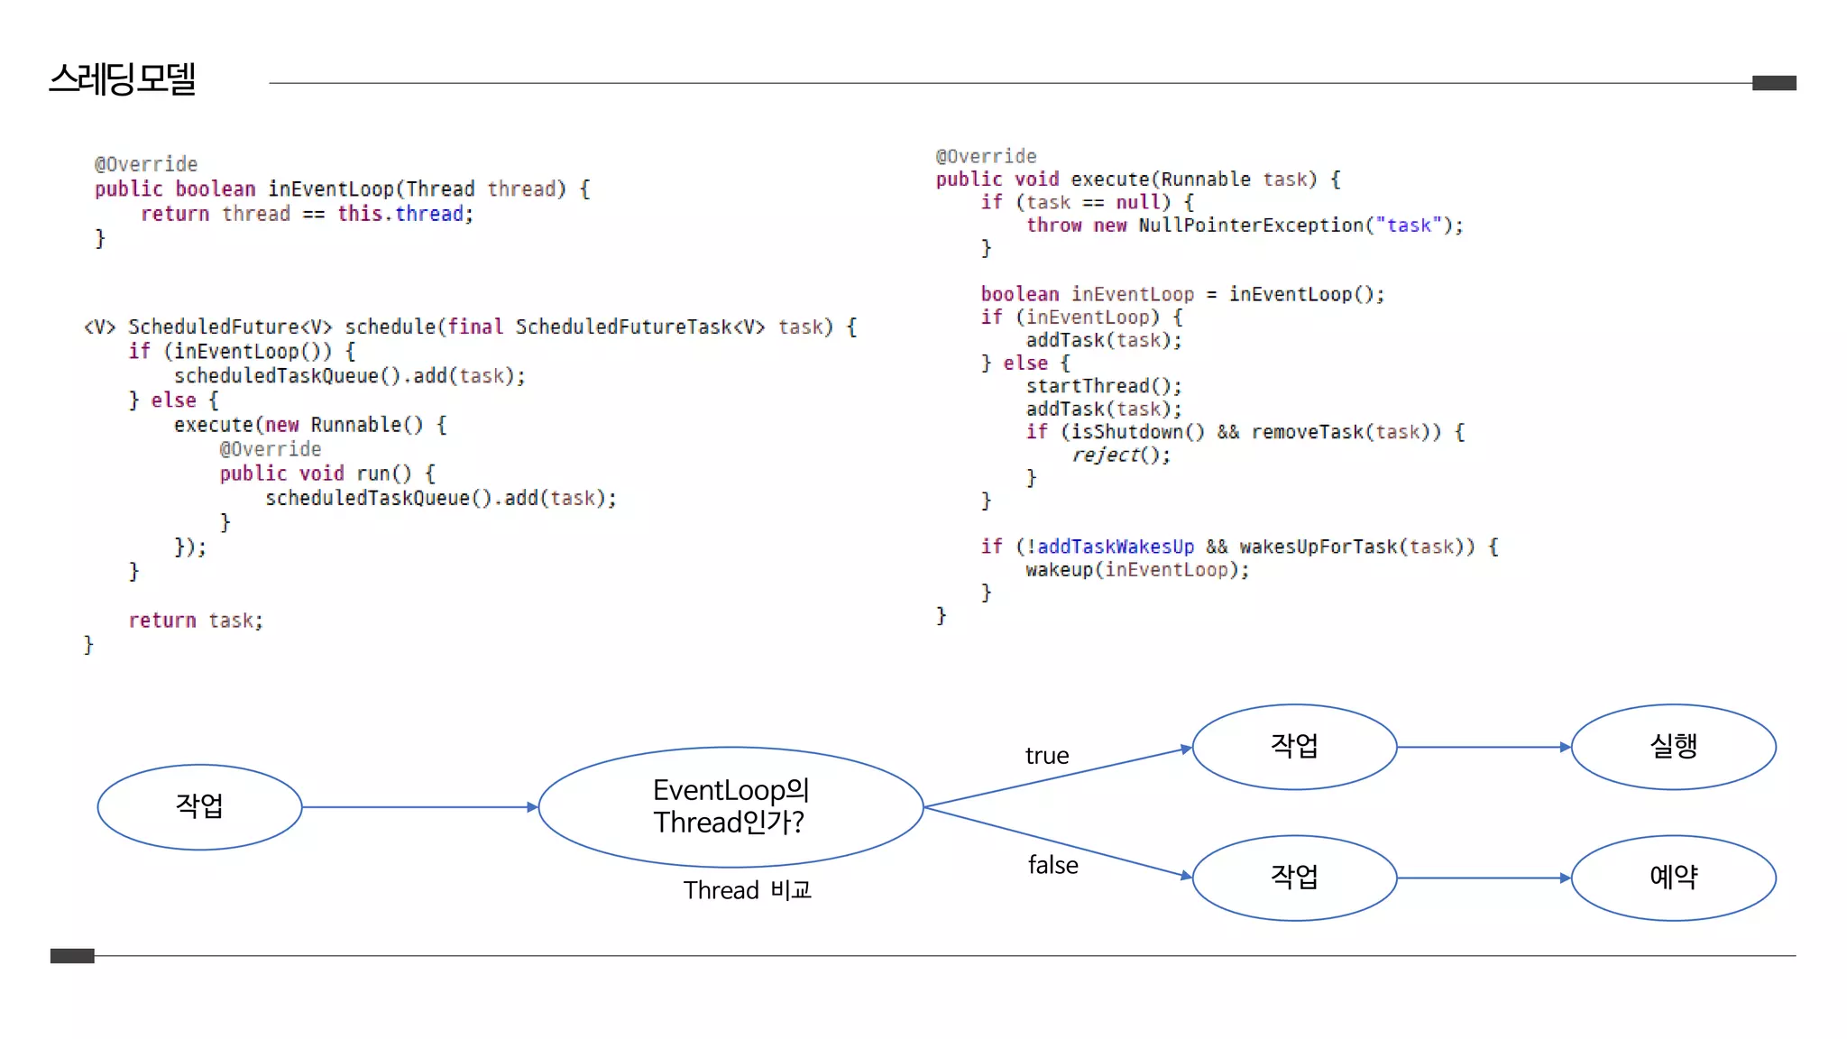
Task: Click the 작업 ellipse on true branch
Action: 1294,747
